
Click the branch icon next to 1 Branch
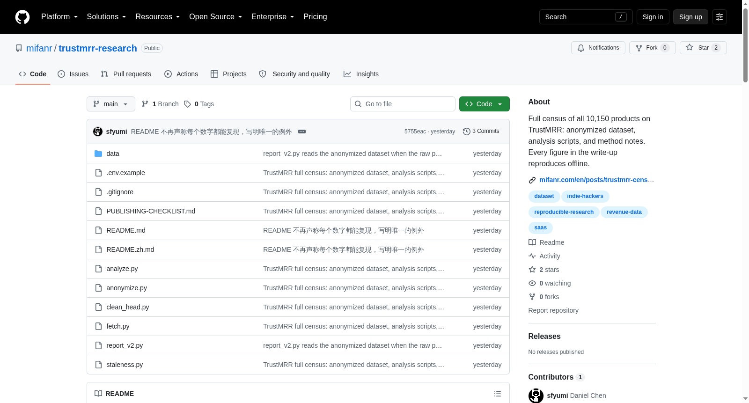(145, 104)
